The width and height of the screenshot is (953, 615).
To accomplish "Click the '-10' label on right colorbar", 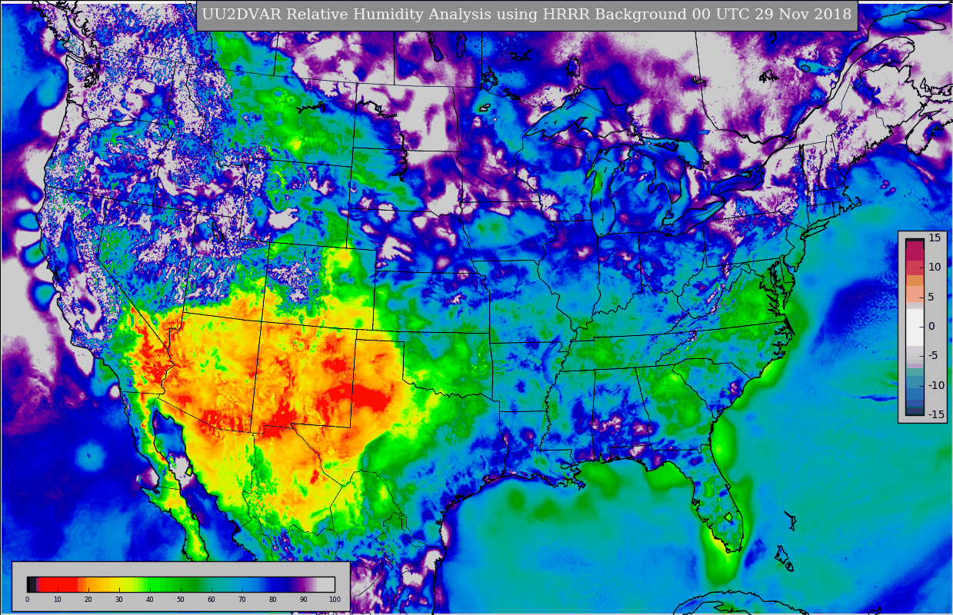I will tap(935, 386).
